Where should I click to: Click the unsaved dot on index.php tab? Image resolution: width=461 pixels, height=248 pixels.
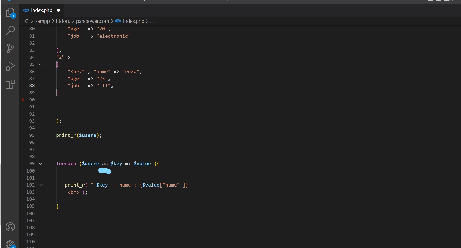[x=58, y=10]
